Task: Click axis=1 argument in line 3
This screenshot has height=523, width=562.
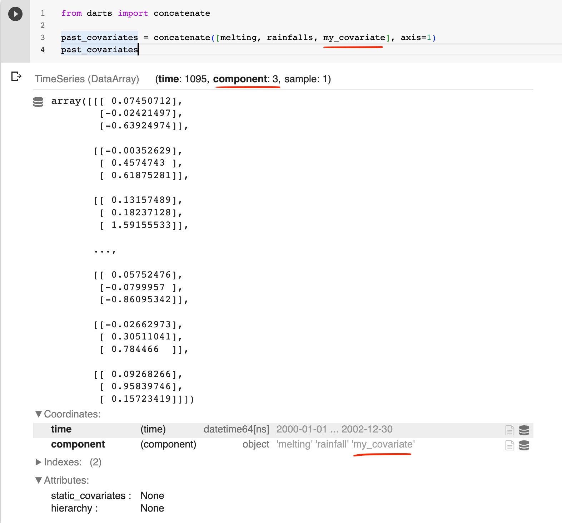Action: [x=416, y=38]
